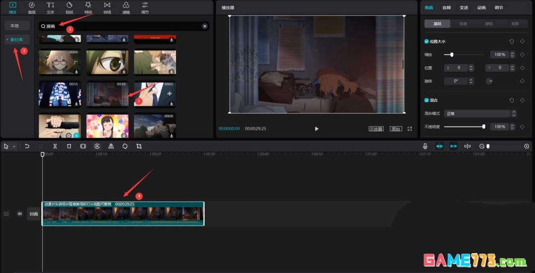
Task: Open the selection tool dropdown arrow
Action: 14,146
